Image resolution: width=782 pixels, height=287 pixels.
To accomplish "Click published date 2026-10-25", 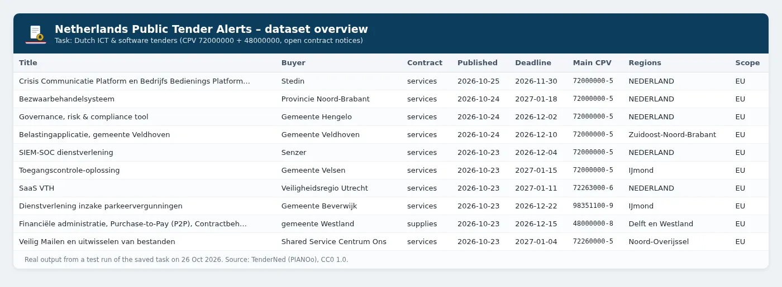I will click(478, 81).
